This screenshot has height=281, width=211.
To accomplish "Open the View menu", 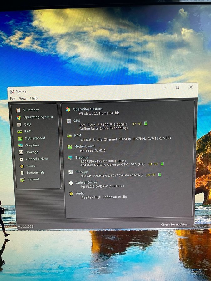I will coord(23,98).
